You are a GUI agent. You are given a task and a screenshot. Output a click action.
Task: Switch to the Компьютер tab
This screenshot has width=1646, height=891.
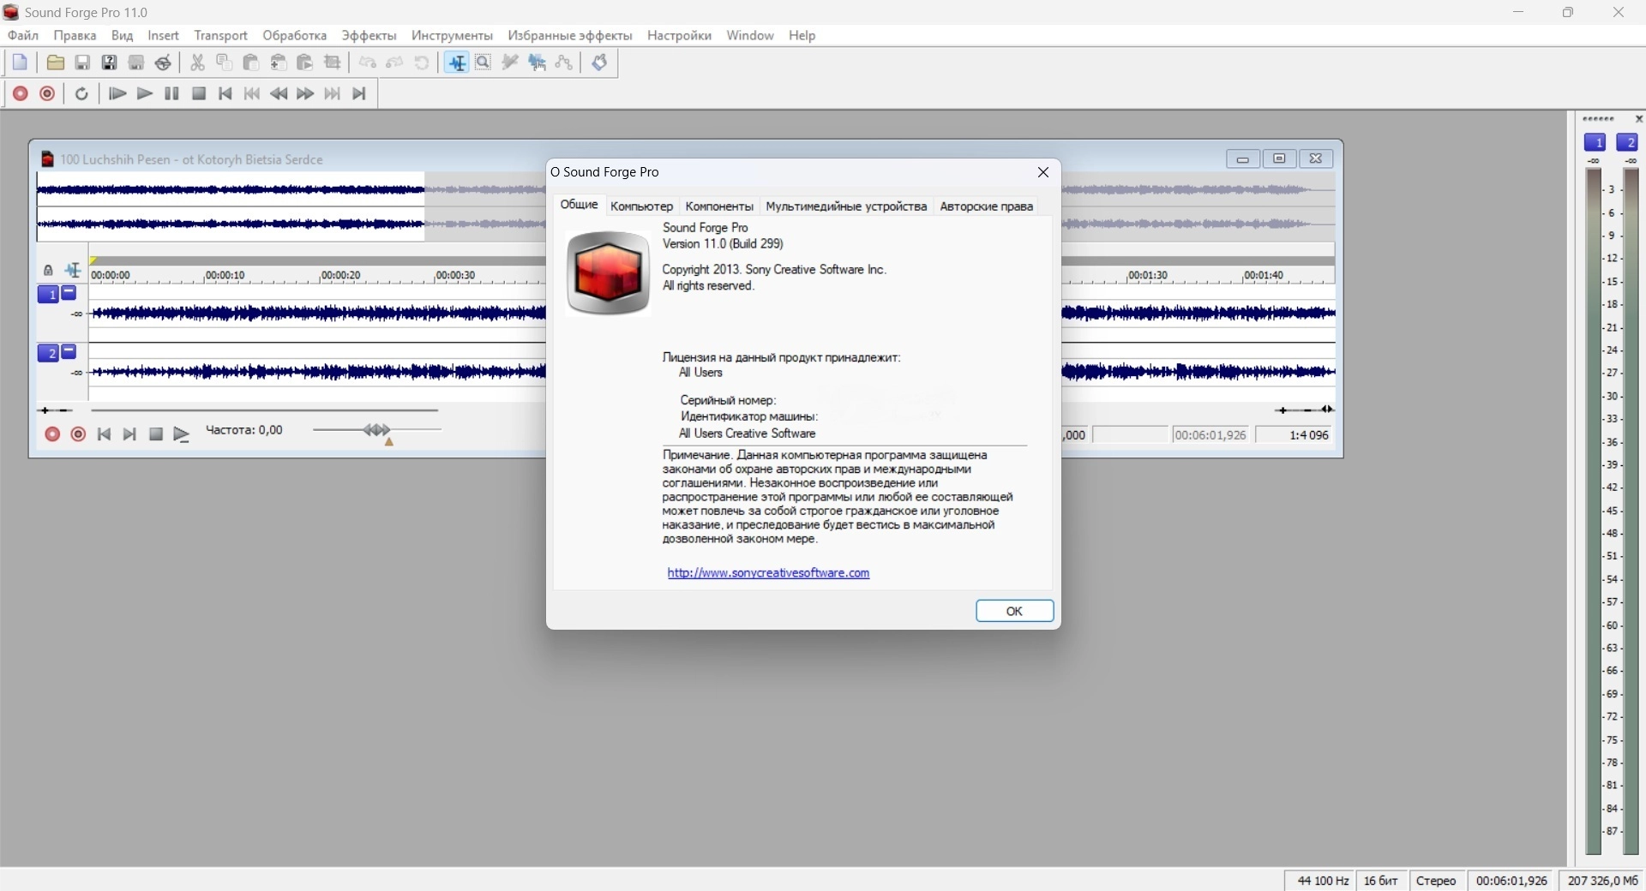pos(642,206)
